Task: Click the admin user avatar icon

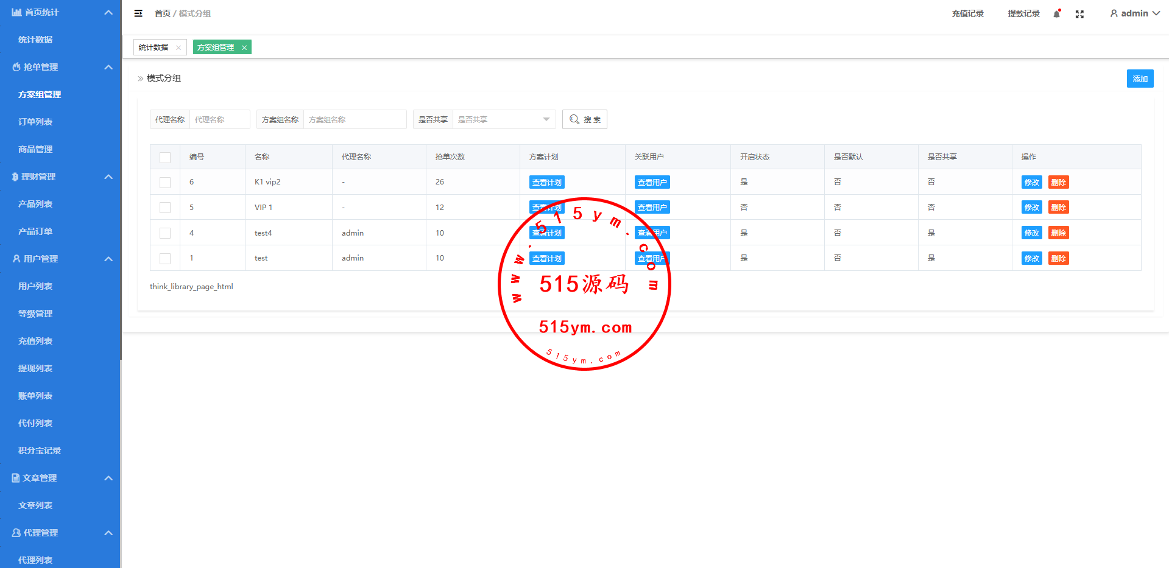Action: tap(1114, 13)
